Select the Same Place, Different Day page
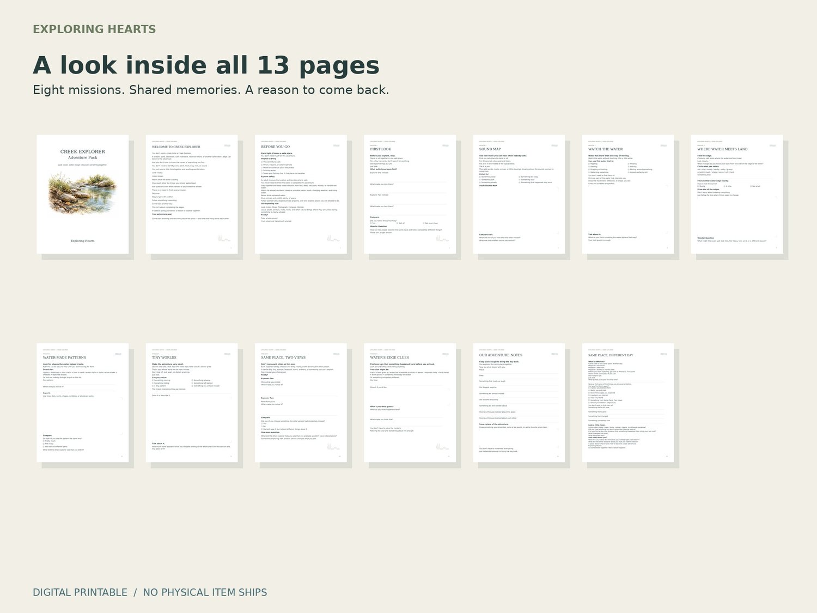 tap(628, 403)
